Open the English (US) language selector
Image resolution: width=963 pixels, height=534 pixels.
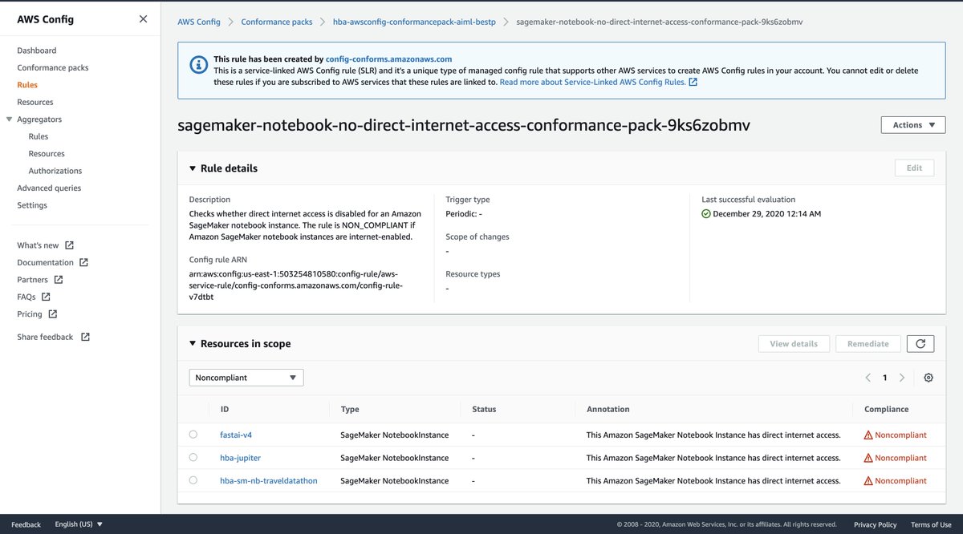point(77,524)
